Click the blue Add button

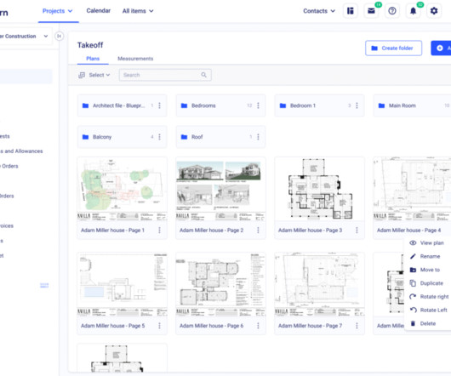(x=441, y=48)
